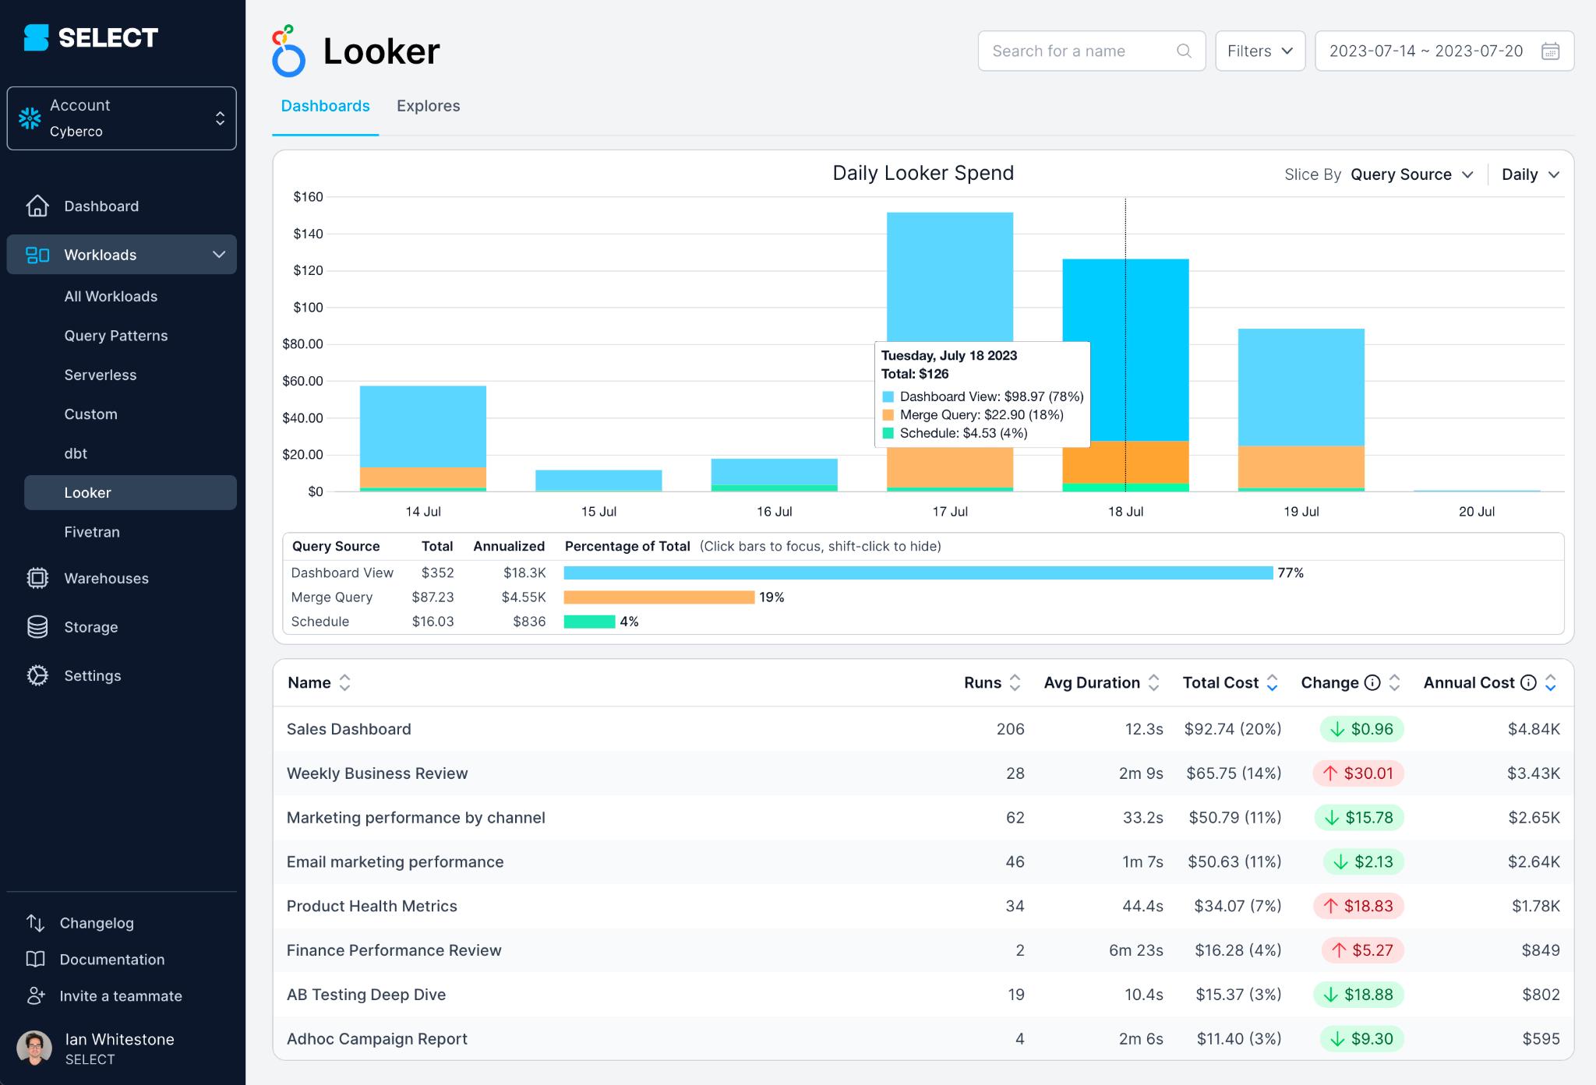Click the $30.01 increase change badge
The height and width of the screenshot is (1085, 1596).
click(1358, 773)
